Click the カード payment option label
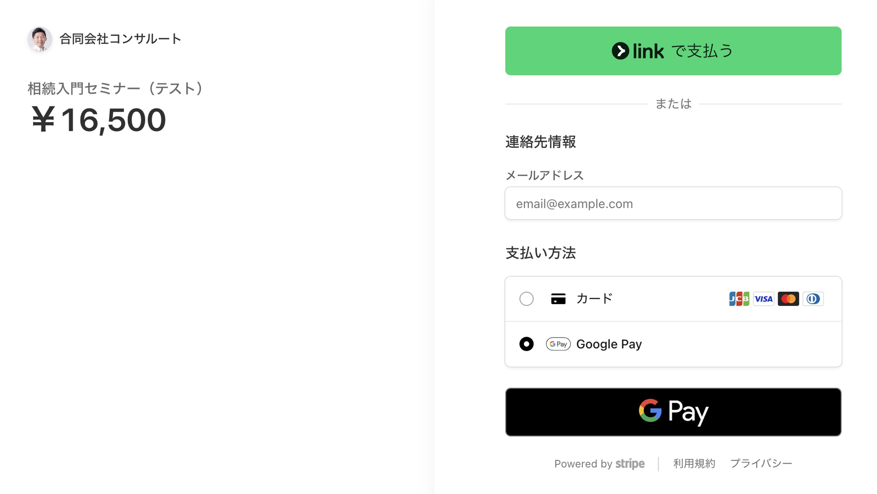877x494 pixels. (594, 299)
